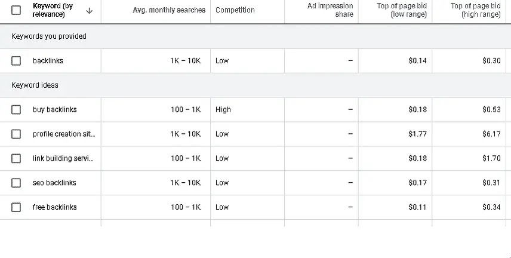Click the Ad impression share column header

coord(330,10)
